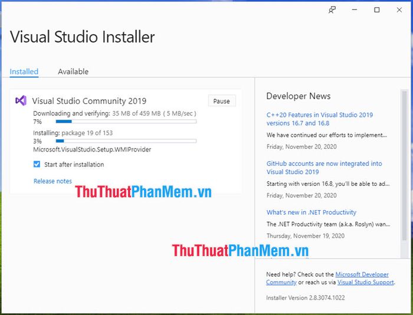Viewport: 413px width, 315px height.
Task: Maximize the Visual Studio Installer window
Action: (377, 10)
